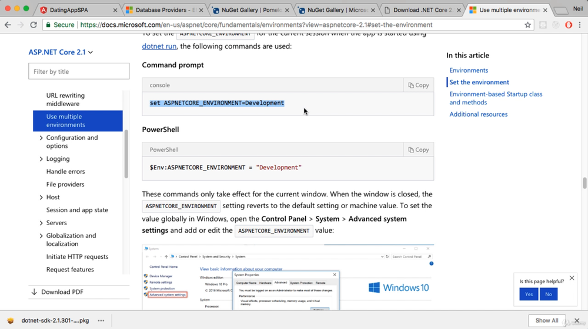This screenshot has height=329, width=588.
Task: Expand the Servers section
Action: pyautogui.click(x=41, y=223)
